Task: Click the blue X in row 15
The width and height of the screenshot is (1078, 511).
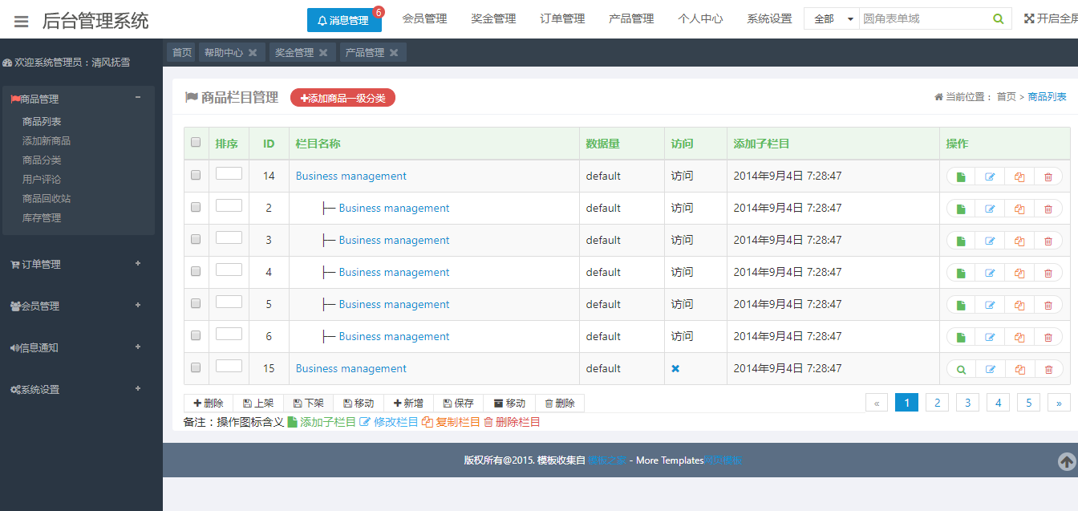Action: 675,368
